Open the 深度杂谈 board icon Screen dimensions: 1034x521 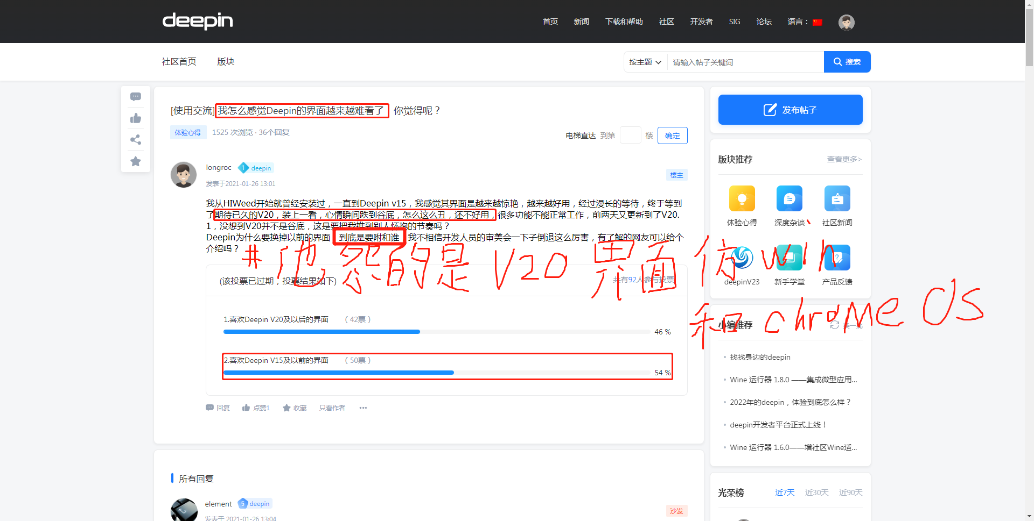790,198
